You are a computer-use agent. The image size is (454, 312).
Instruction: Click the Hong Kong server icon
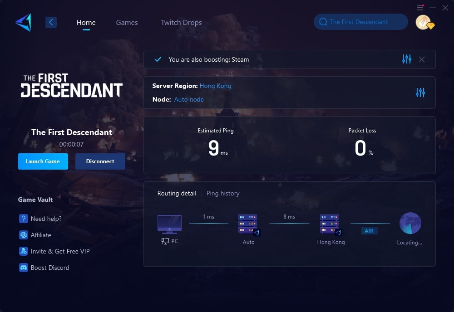pos(331,225)
